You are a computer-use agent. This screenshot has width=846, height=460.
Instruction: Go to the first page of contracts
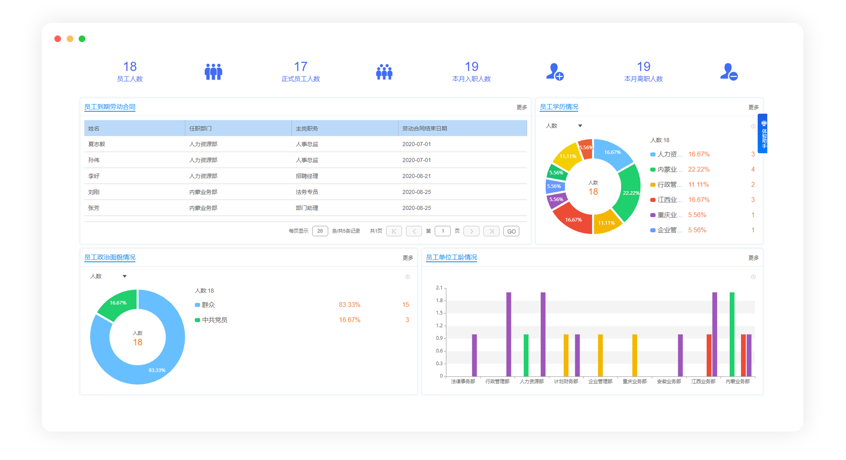pyautogui.click(x=394, y=231)
